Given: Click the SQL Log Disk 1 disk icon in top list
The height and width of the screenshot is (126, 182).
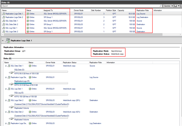Looking at the screenshot, I should coord(4,28).
